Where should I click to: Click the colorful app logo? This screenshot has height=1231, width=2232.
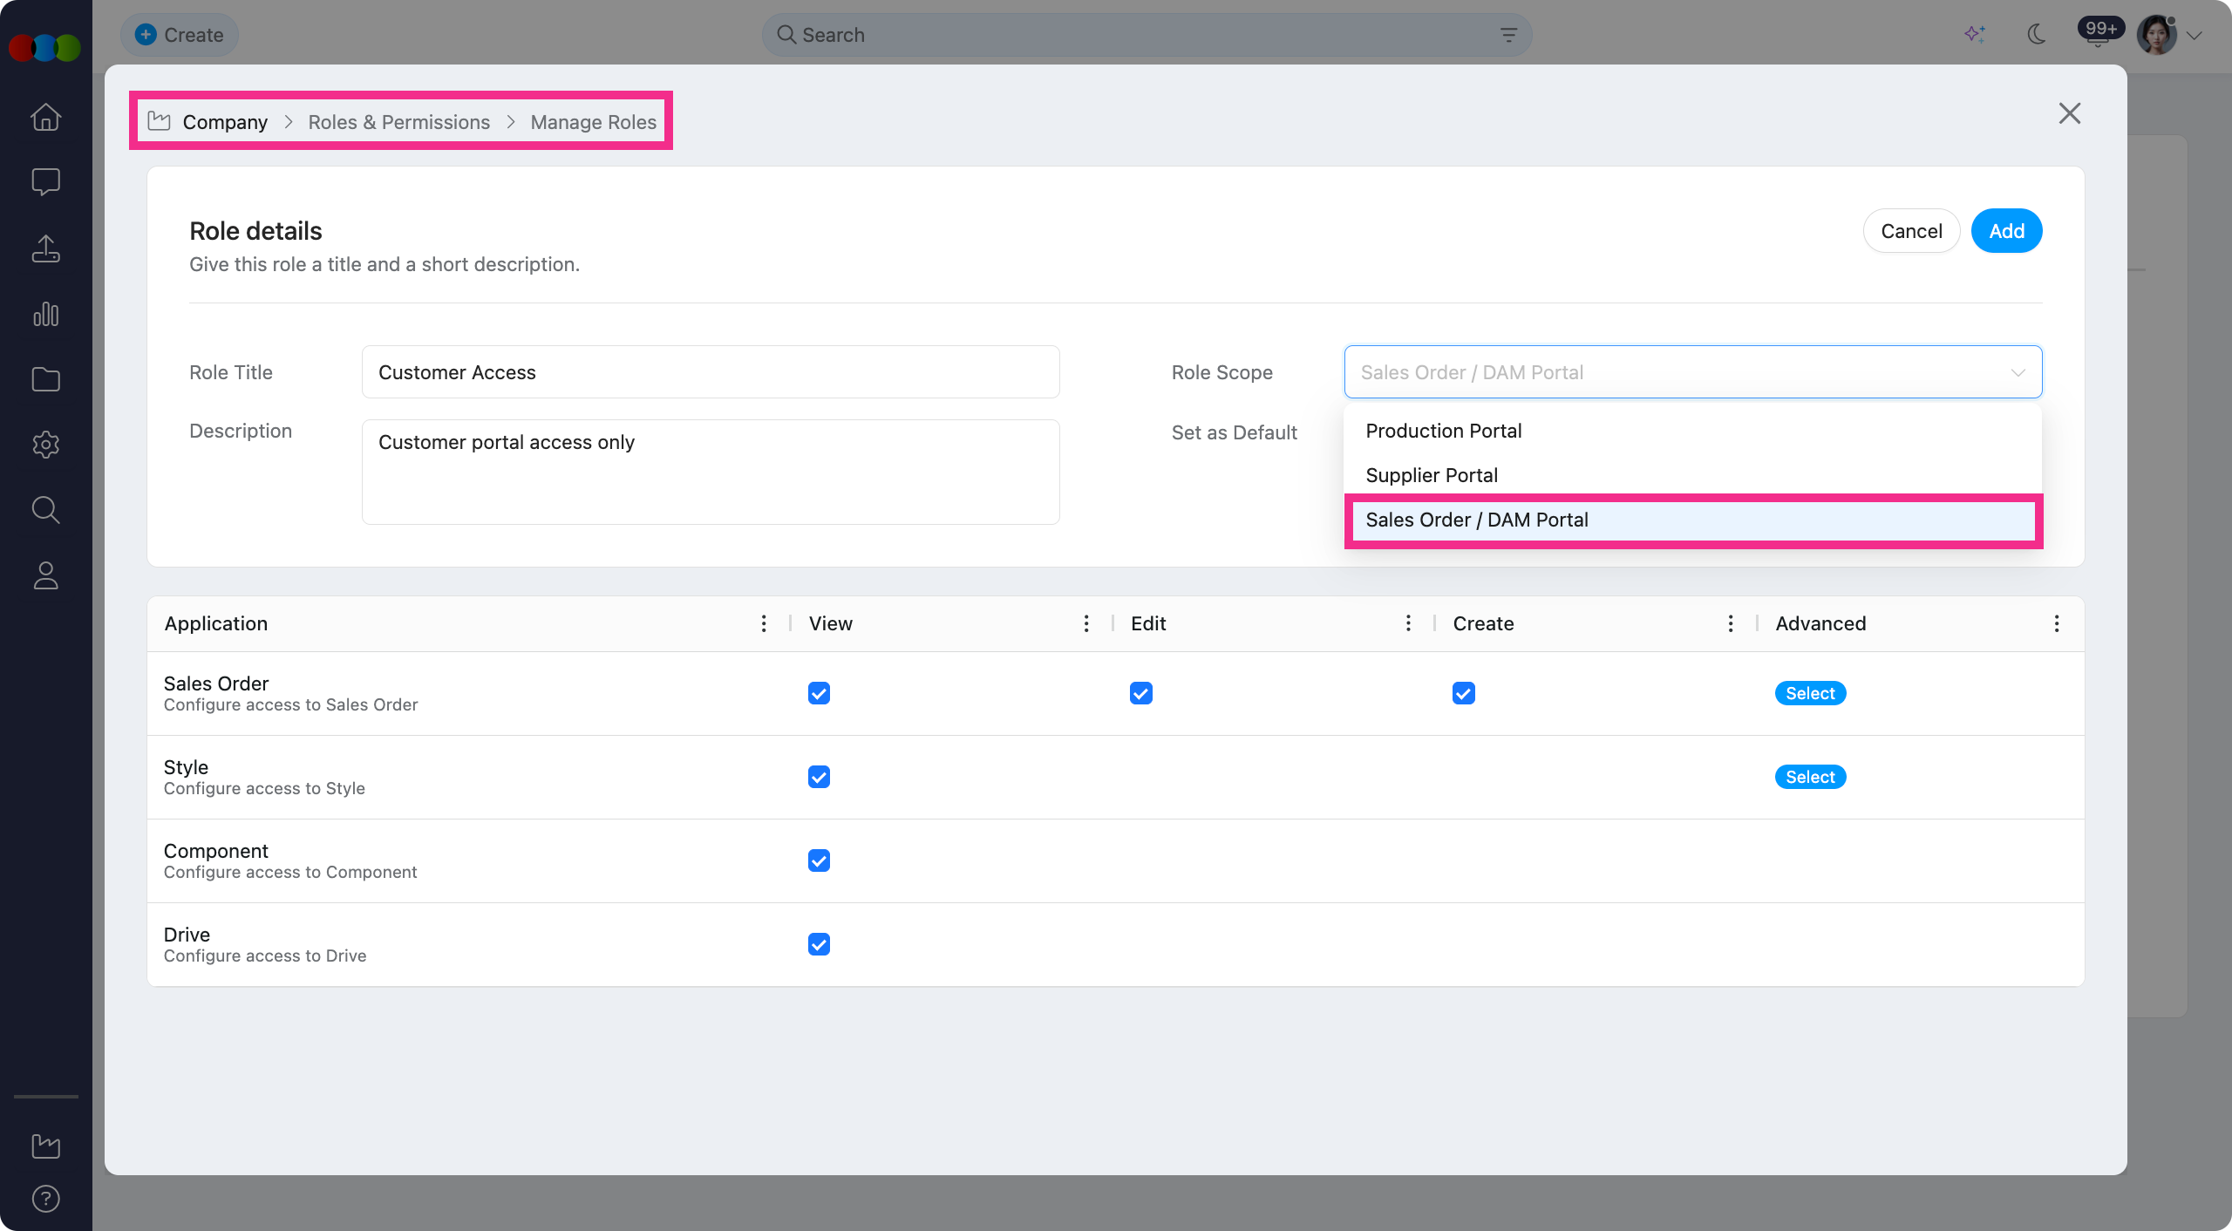tap(44, 47)
